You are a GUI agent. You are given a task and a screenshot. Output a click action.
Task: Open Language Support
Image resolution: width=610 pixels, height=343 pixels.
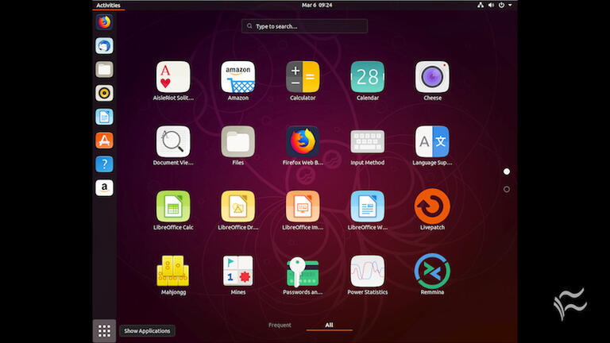click(432, 141)
